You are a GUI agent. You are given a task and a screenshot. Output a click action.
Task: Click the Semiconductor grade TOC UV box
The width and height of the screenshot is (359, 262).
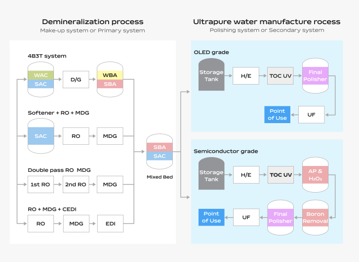tap(280, 175)
